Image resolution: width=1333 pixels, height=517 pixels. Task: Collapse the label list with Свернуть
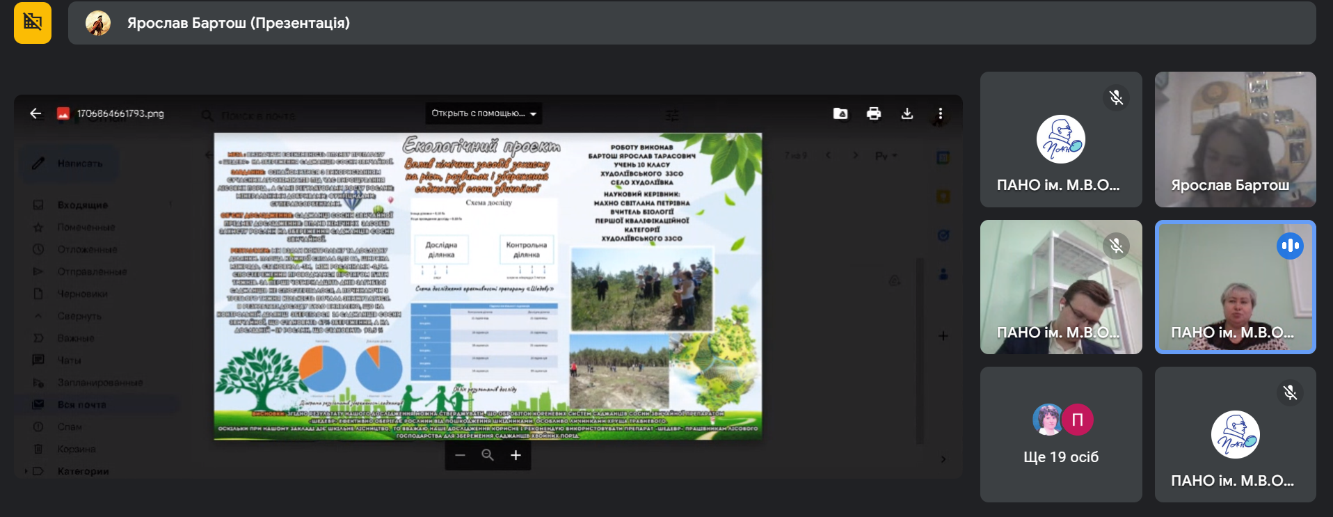[x=79, y=316]
